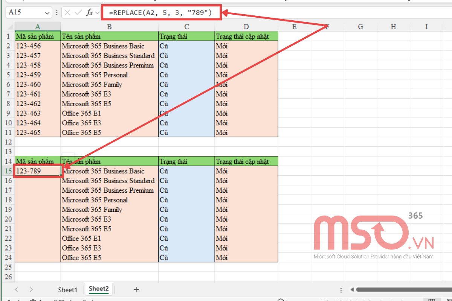Select the Sheet2 tab

pos(99,289)
